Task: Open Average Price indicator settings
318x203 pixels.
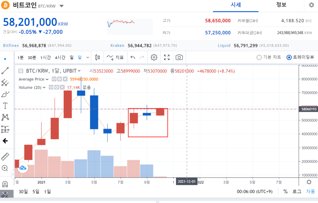Action: [x=59, y=79]
